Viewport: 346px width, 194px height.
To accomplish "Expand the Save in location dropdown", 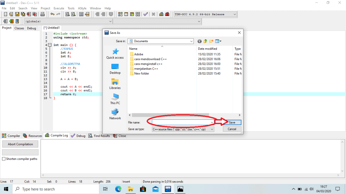I will (191, 41).
